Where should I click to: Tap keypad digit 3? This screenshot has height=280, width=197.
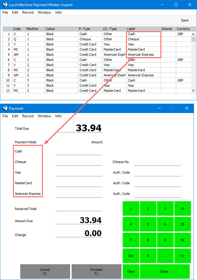coord(165,208)
